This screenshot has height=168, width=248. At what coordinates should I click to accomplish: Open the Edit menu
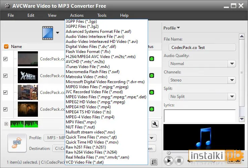click(31, 15)
